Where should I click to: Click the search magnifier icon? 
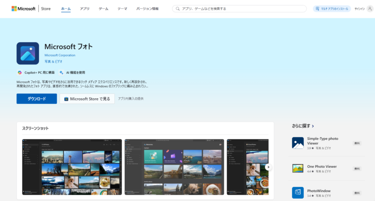(178, 8)
